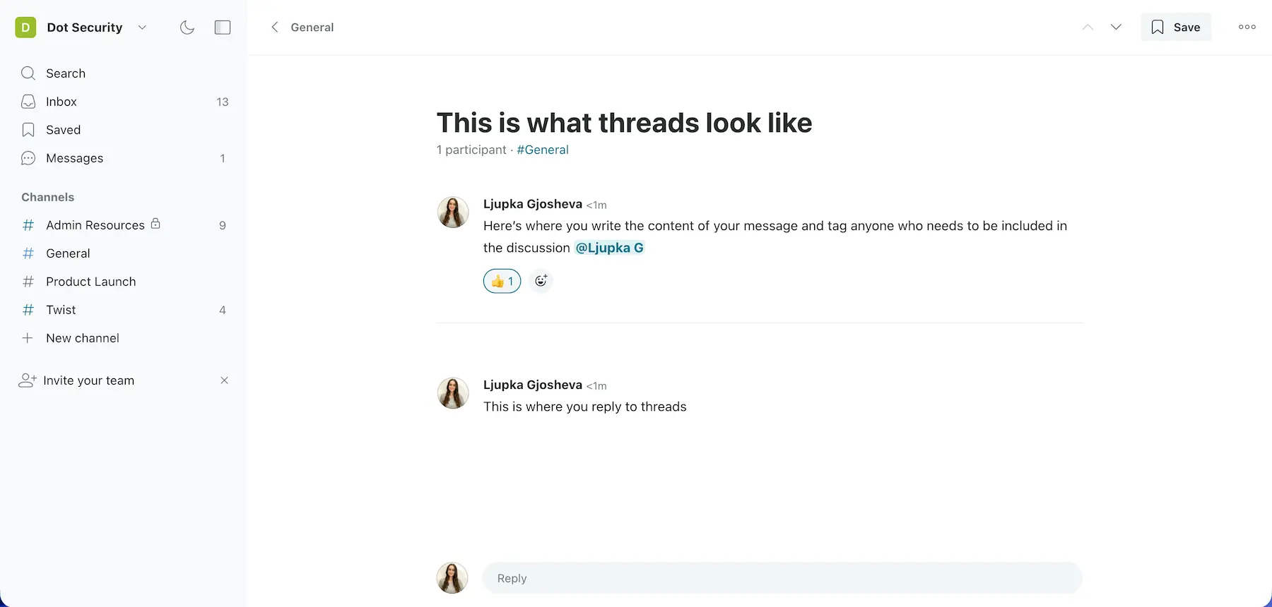Image resolution: width=1272 pixels, height=607 pixels.
Task: Click the Inbox tray icon
Action: [28, 102]
